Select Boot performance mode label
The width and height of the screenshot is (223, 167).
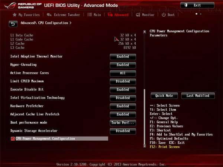click(29, 122)
